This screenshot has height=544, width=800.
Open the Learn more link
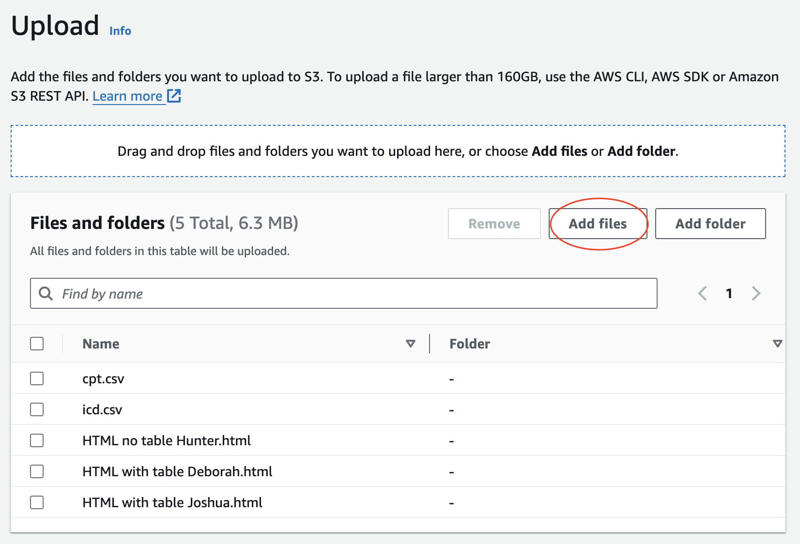click(x=128, y=95)
